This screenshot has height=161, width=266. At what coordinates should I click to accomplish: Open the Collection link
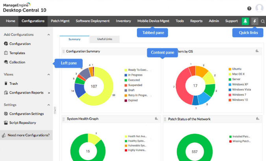(x=17, y=62)
